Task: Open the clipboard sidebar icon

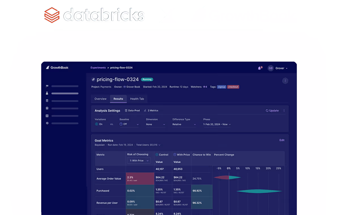Action: coord(47,108)
